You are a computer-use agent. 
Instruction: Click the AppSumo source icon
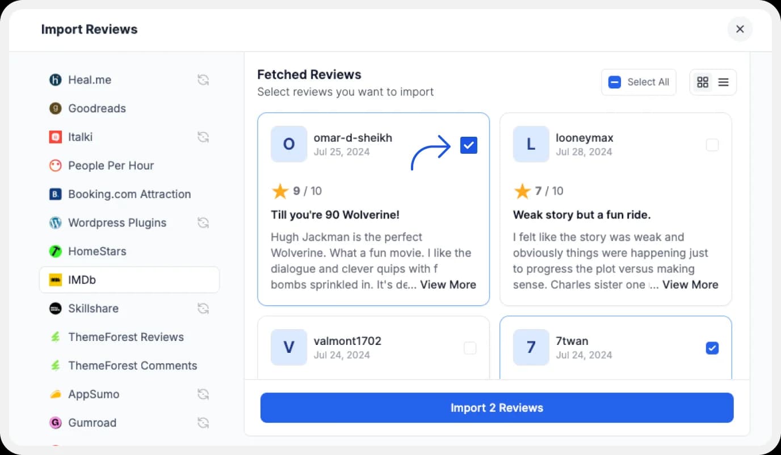pos(55,394)
